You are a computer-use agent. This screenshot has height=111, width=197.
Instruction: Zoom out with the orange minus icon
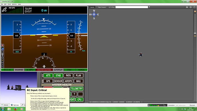(x=195, y=36)
